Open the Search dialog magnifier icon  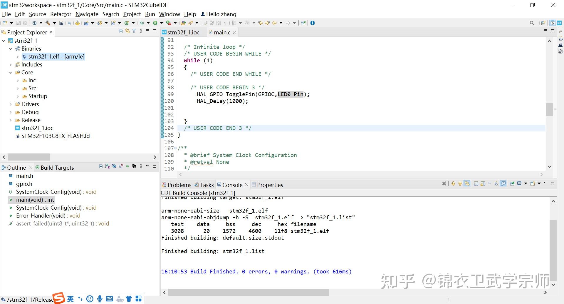(x=532, y=23)
